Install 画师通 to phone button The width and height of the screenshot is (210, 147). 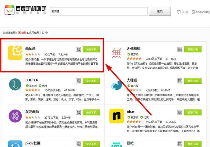click(91, 49)
